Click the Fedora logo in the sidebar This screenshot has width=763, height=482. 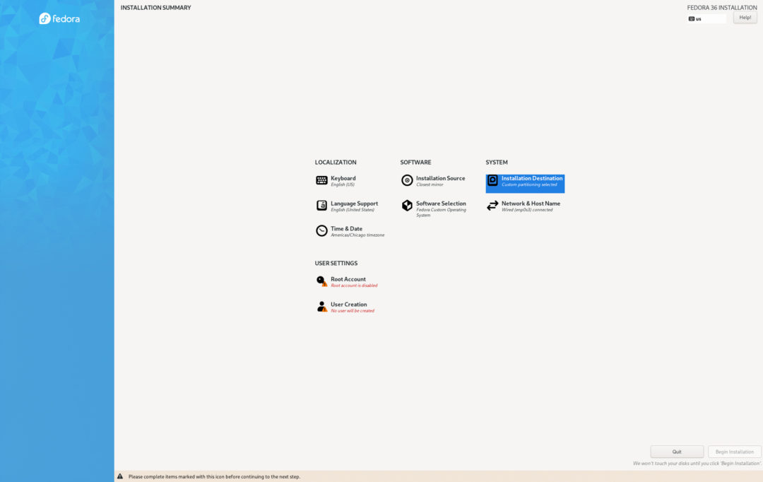point(59,18)
